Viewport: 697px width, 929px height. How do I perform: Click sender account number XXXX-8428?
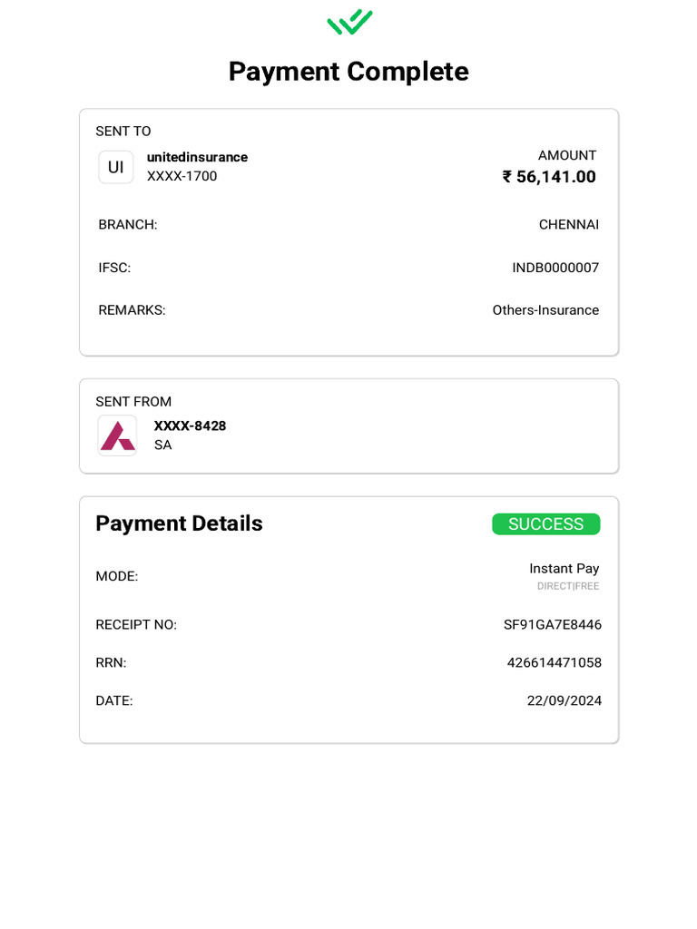190,425
